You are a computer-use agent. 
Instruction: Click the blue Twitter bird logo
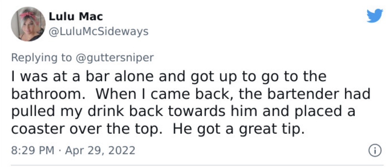[x=375, y=16]
